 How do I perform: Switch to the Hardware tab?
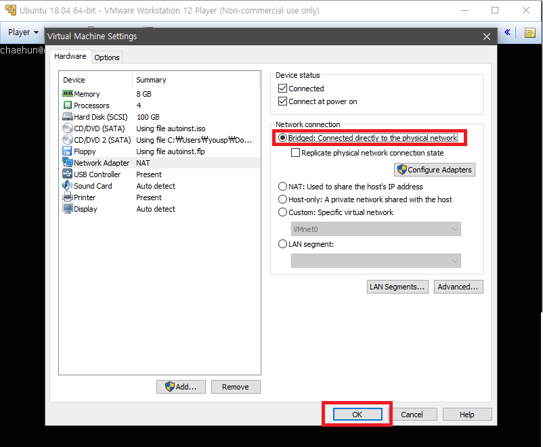(x=70, y=56)
